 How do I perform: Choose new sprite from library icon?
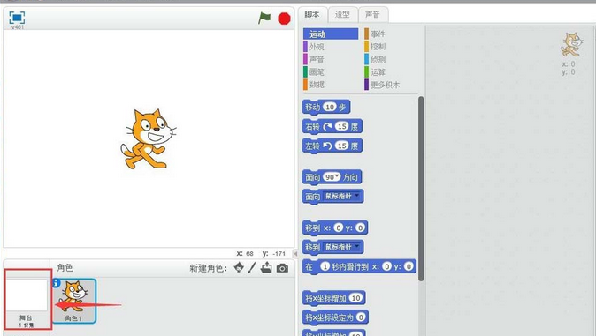239,267
